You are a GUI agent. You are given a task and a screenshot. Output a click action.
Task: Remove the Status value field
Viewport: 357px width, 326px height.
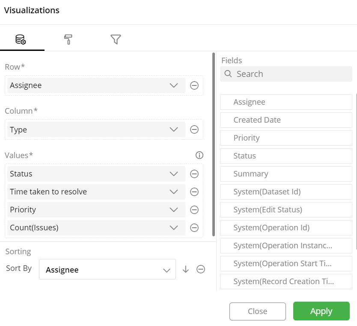click(194, 174)
